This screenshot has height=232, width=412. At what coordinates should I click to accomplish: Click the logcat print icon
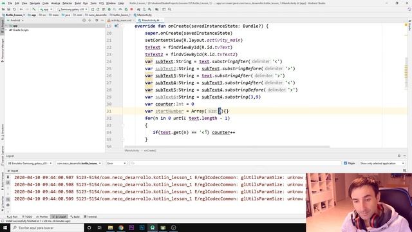pos(8,205)
